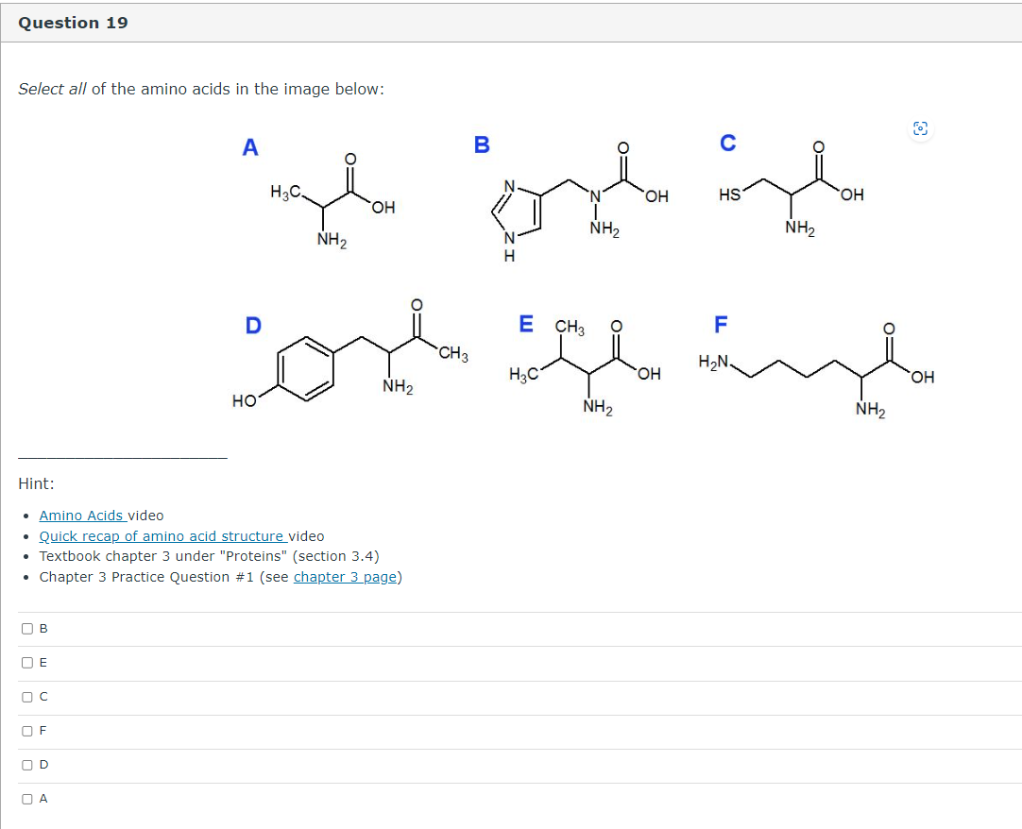Screen dimensions: 1022x829
Task: Check answer option F
Action: click(27, 730)
